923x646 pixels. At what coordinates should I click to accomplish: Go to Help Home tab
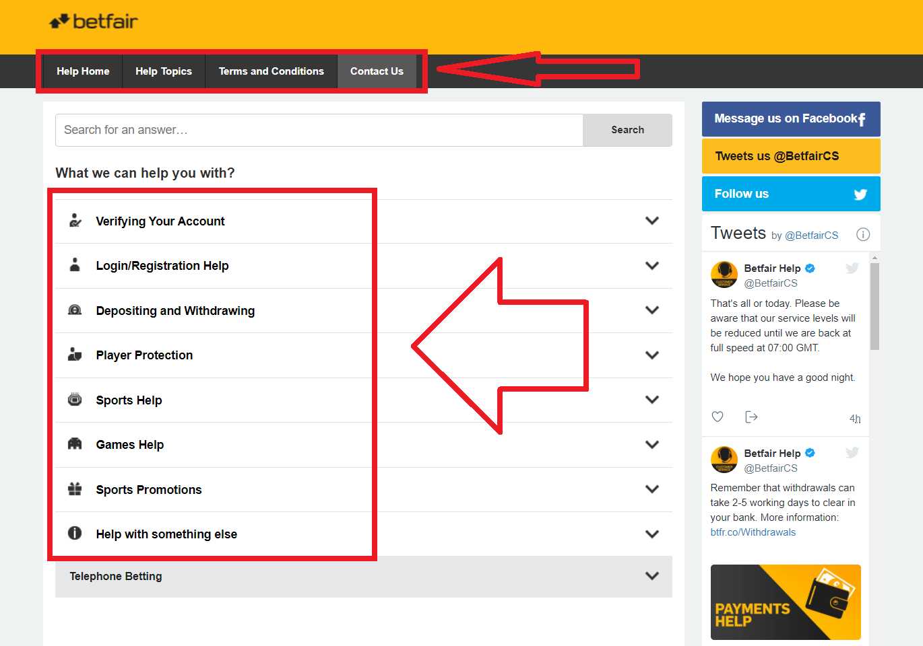tap(83, 71)
